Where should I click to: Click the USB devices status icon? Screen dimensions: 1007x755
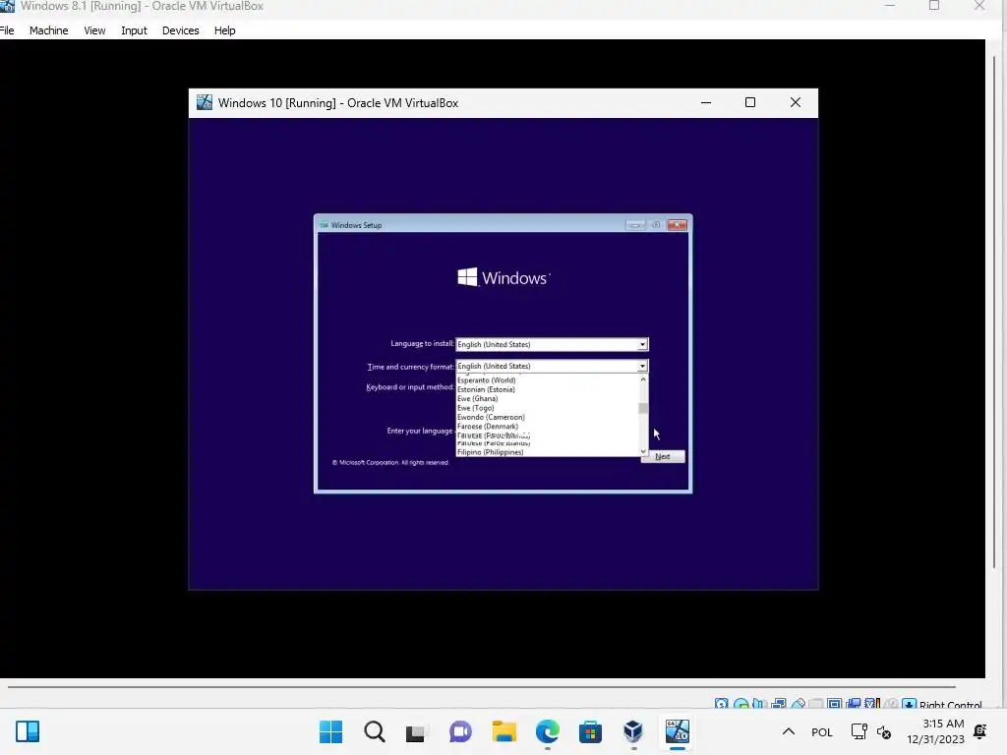point(798,705)
